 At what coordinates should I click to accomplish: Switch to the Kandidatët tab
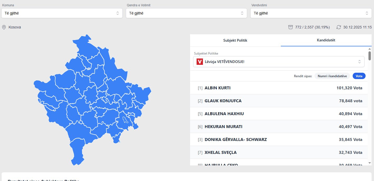[x=326, y=40]
